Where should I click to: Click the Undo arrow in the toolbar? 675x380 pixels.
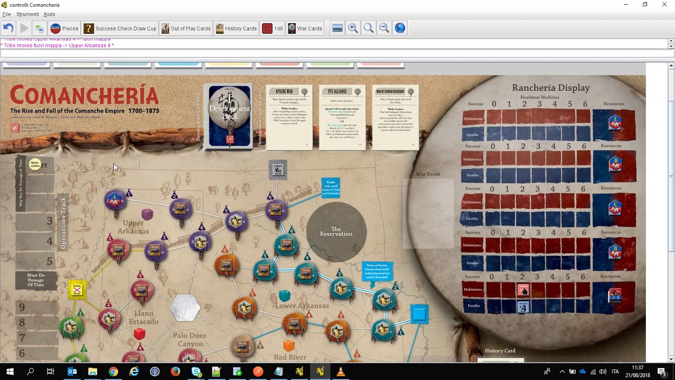point(8,28)
